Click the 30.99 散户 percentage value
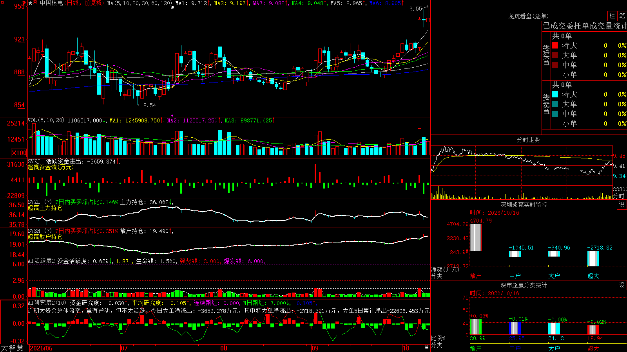 477,338
